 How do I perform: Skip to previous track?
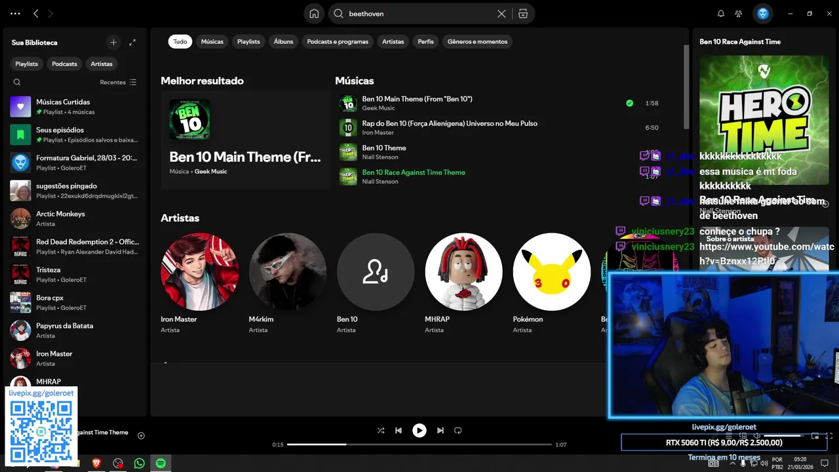pos(399,431)
